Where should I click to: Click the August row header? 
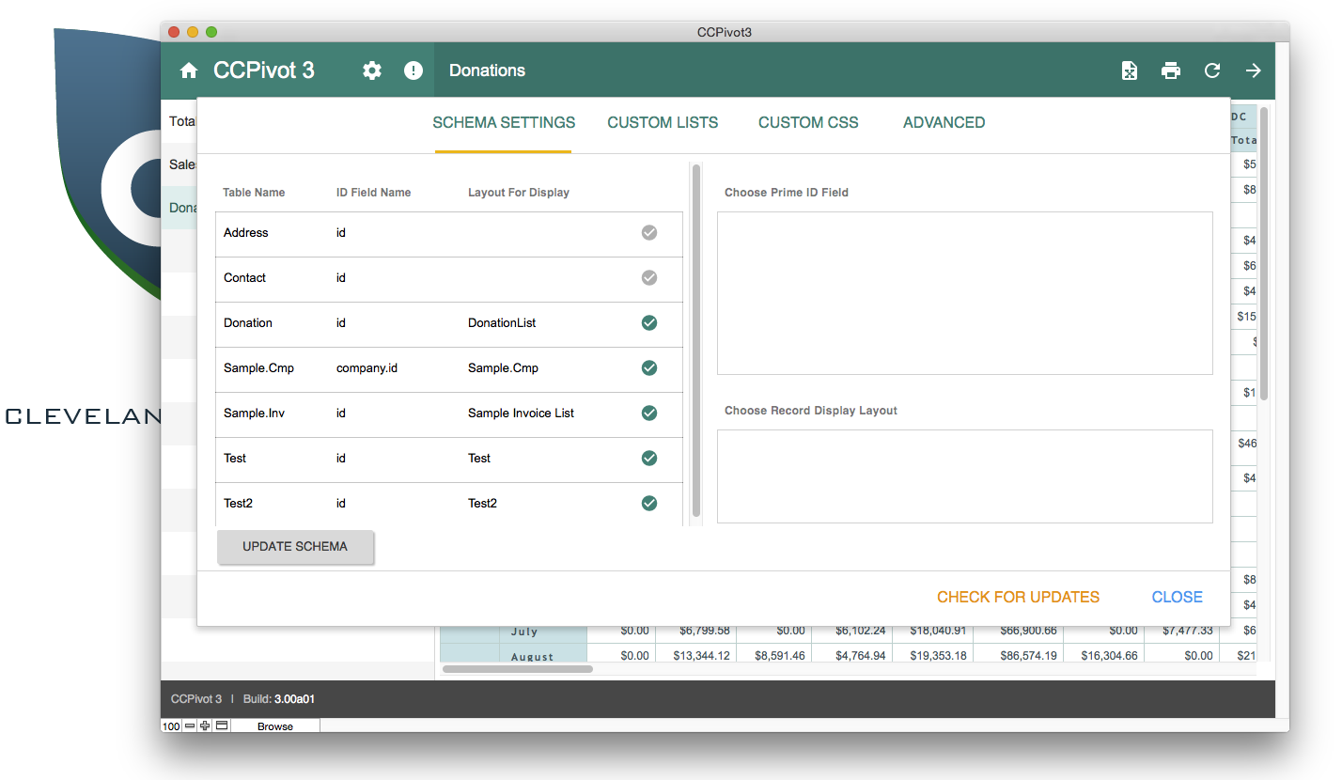tap(543, 656)
